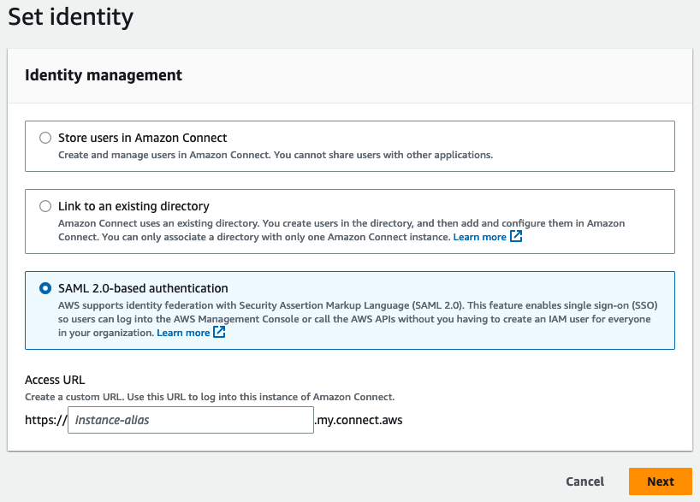Image resolution: width=700 pixels, height=502 pixels.
Task: Click the Identity management section heading
Action: click(x=104, y=75)
